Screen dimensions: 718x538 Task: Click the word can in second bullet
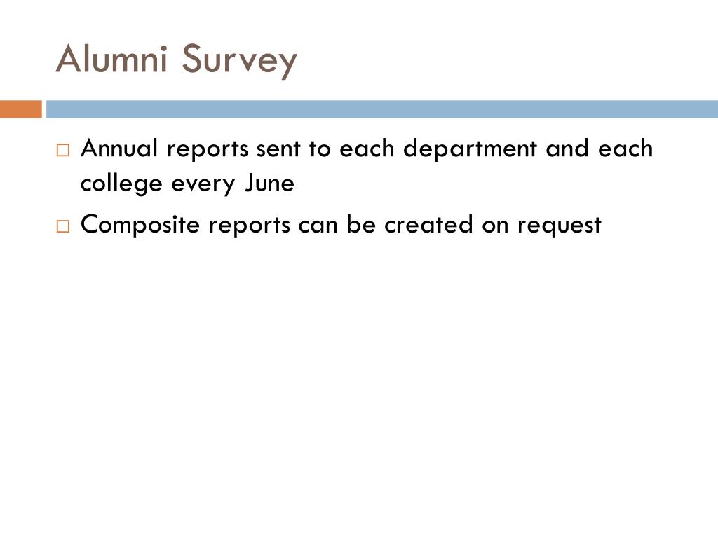pyautogui.click(x=318, y=226)
